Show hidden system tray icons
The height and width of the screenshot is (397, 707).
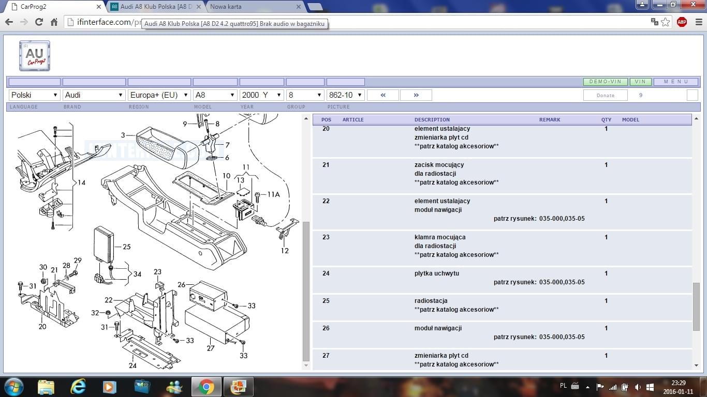(587, 387)
